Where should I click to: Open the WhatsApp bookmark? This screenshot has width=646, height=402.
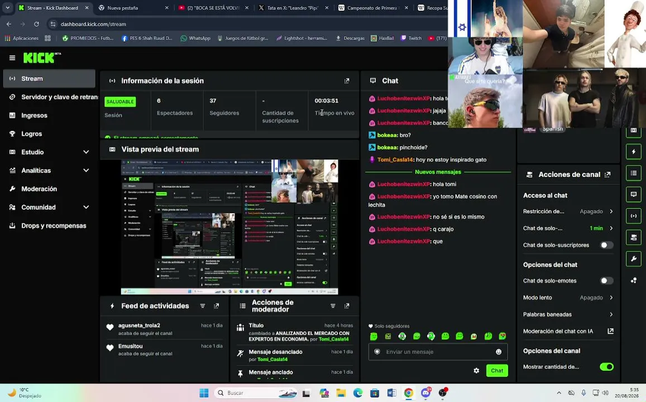195,39
